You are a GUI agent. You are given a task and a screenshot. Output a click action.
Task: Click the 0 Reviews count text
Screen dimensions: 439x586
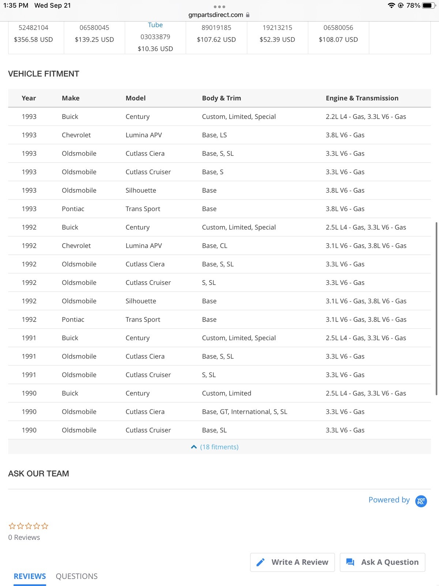pos(24,537)
